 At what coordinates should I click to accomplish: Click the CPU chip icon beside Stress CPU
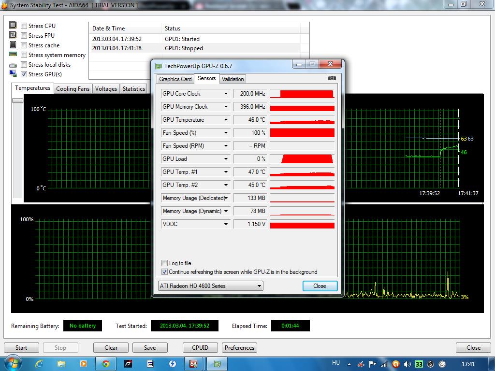tap(13, 25)
